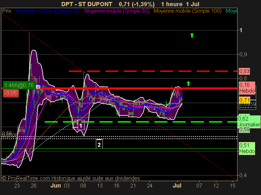Image resolution: width=261 pixels, height=195 pixels.
Task: Click the DPT - ST DUPONT chart title
Action: click(x=87, y=4)
